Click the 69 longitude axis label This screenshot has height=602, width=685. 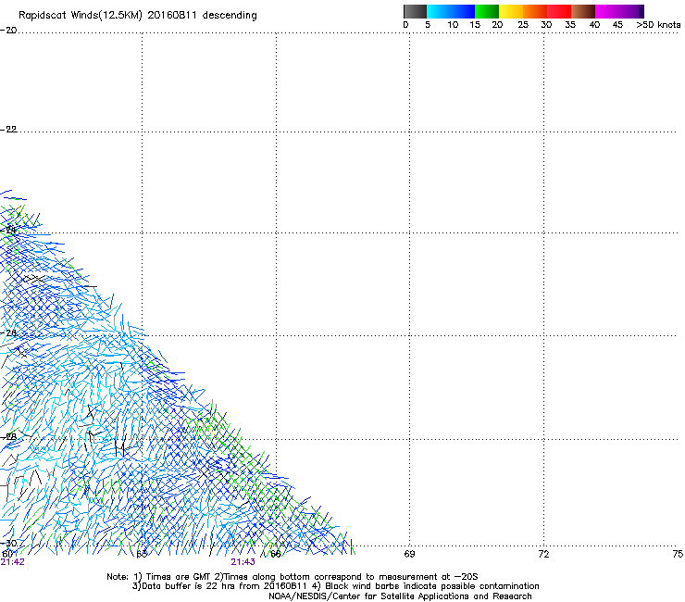[409, 554]
